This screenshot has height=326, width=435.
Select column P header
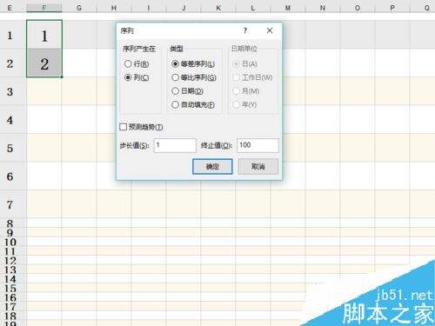point(392,8)
